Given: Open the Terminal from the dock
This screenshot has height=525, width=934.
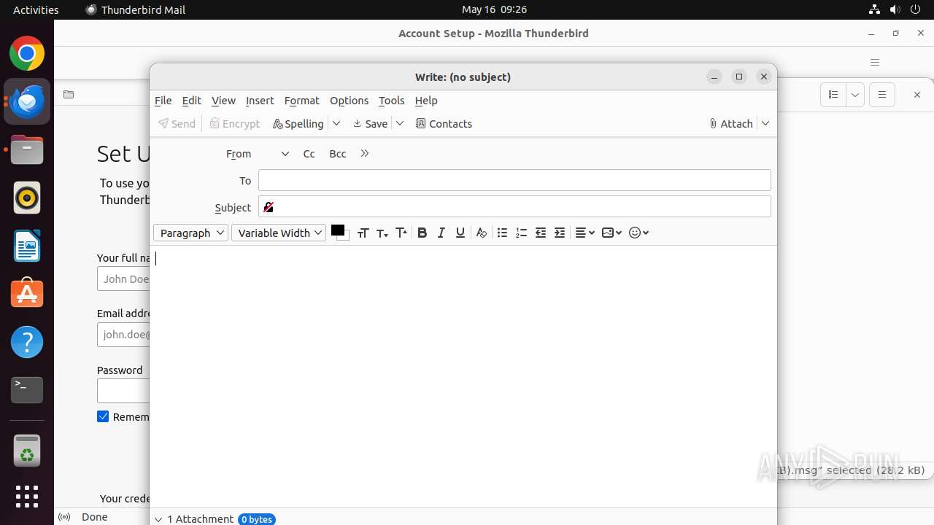Looking at the screenshot, I should [27, 390].
